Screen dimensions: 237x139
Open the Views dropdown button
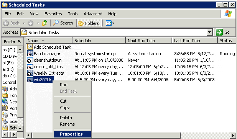coord(110,23)
